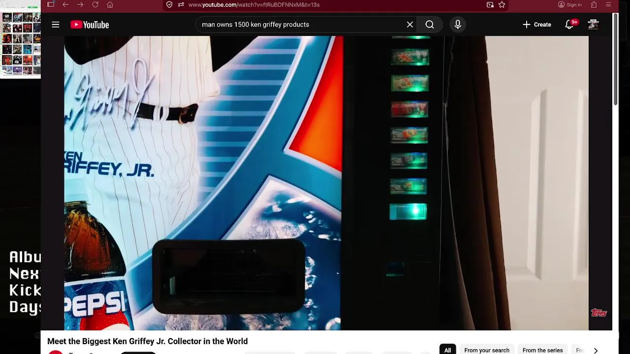Open the account avatar menu
630x354 pixels.
coord(594,25)
